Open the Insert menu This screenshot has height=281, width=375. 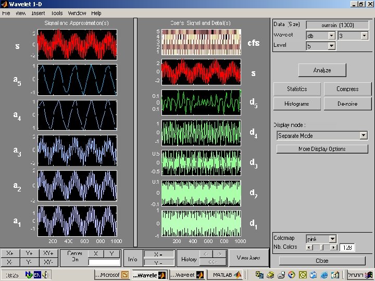point(38,13)
